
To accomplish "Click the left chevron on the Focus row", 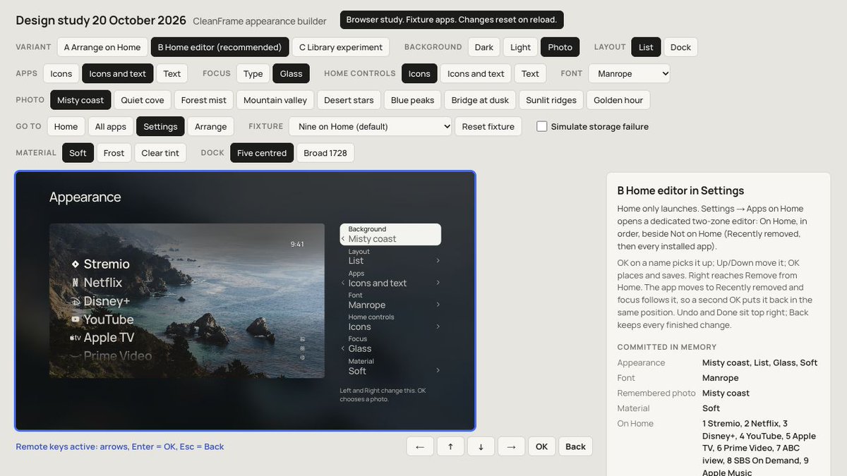I will click(343, 348).
